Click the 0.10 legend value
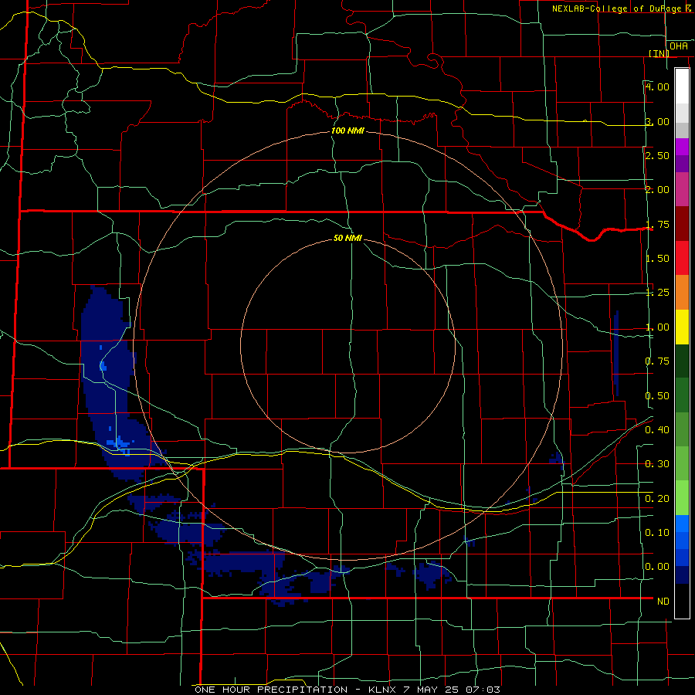The width and height of the screenshot is (695, 695). pyautogui.click(x=657, y=533)
